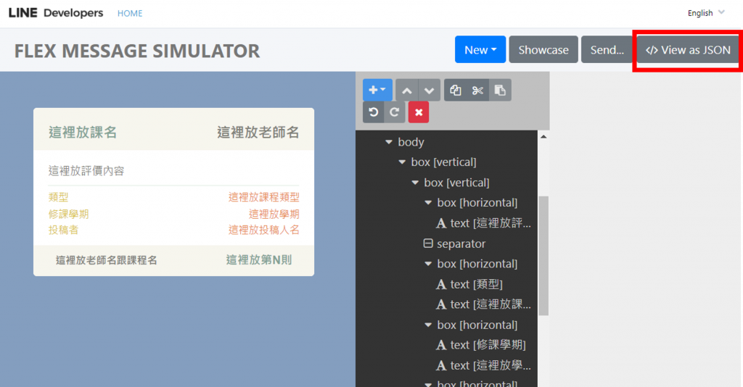Cut component with the scissors icon
Screen dimensions: 743x387
477,90
